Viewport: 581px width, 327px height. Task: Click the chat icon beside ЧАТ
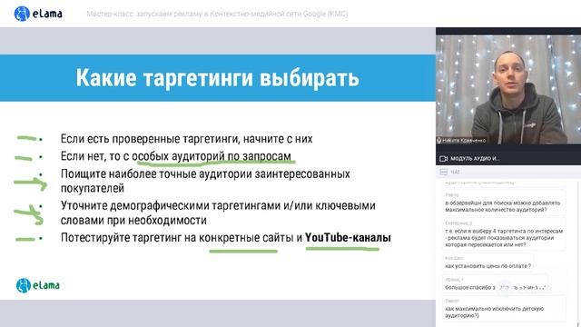coord(443,172)
